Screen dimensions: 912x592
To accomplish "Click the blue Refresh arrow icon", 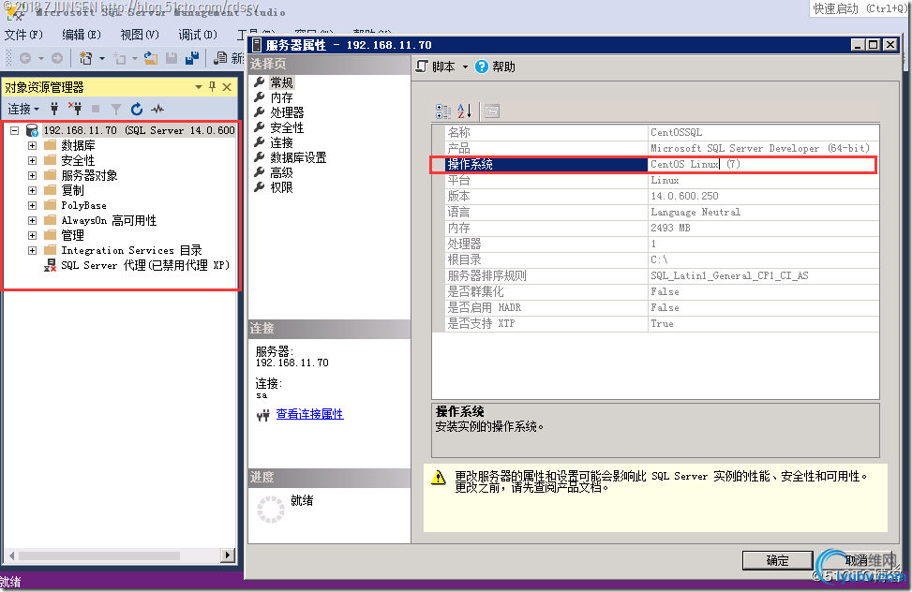I will pyautogui.click(x=137, y=109).
